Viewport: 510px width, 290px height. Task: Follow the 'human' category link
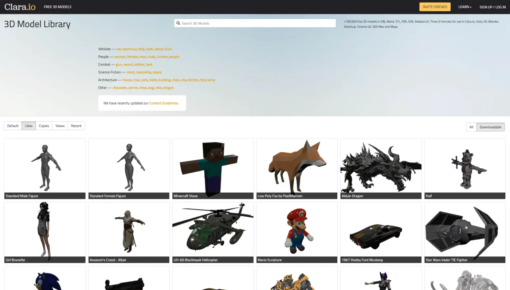pos(162,57)
